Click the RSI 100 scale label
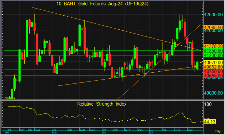225x135 pixels. pos(207,104)
